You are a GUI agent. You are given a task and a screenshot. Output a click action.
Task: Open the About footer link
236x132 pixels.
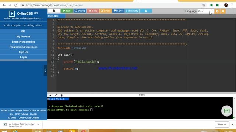(x=4, y=110)
